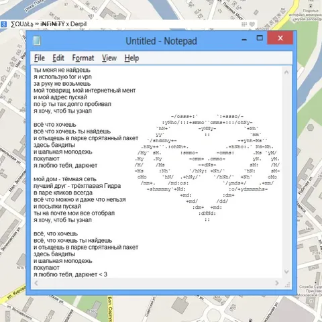The width and height of the screenshot is (322, 322).
Task: Close the Untitled Notepad window
Action: tap(280, 38)
